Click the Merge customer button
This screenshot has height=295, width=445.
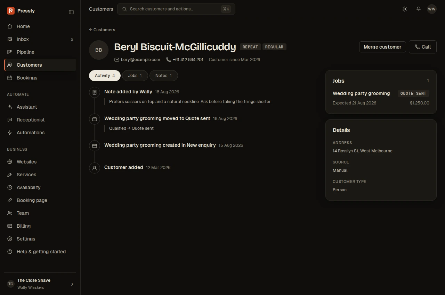click(x=382, y=47)
